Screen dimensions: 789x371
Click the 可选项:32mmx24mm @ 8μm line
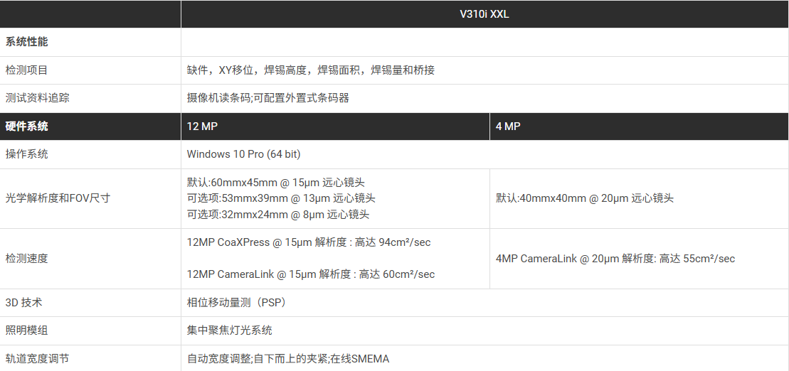[278, 214]
